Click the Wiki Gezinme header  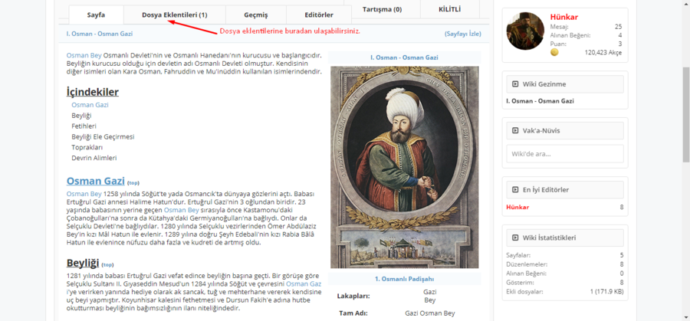point(565,84)
